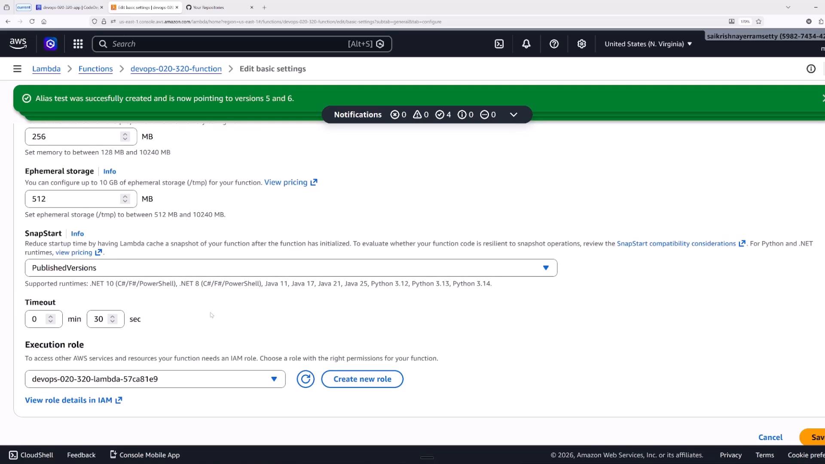The width and height of the screenshot is (825, 464).
Task: Open SnapStart compatibility considerations link
Action: pyautogui.click(x=681, y=243)
